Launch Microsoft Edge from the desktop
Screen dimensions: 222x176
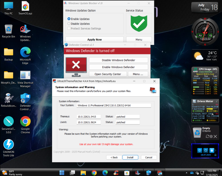coord(25,56)
